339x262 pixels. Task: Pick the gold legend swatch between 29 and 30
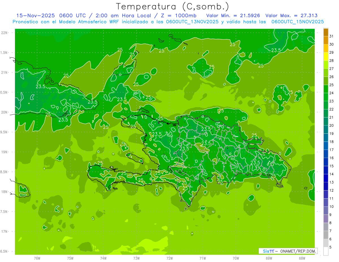click(x=326, y=48)
